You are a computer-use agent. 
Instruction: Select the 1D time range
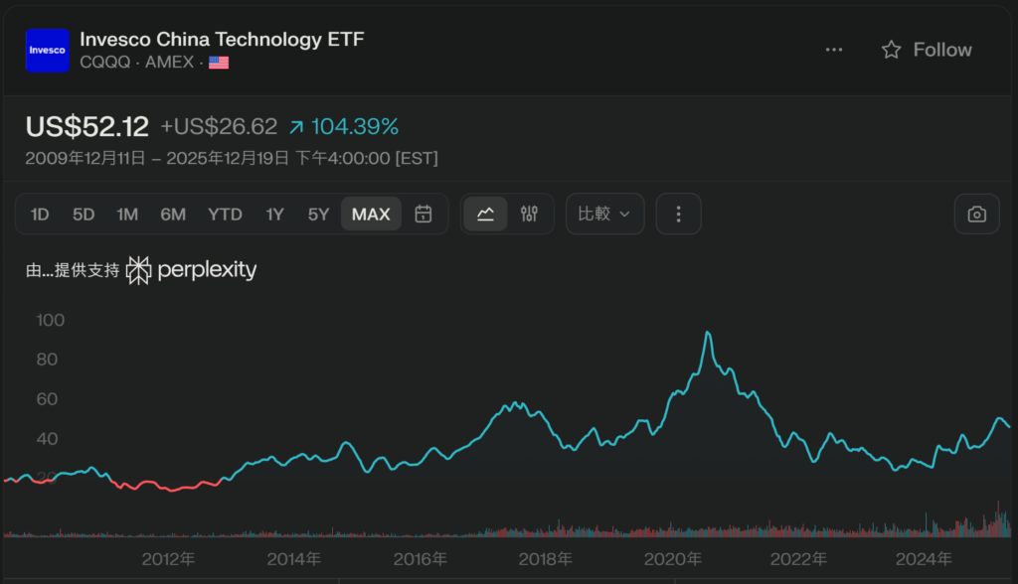(40, 214)
